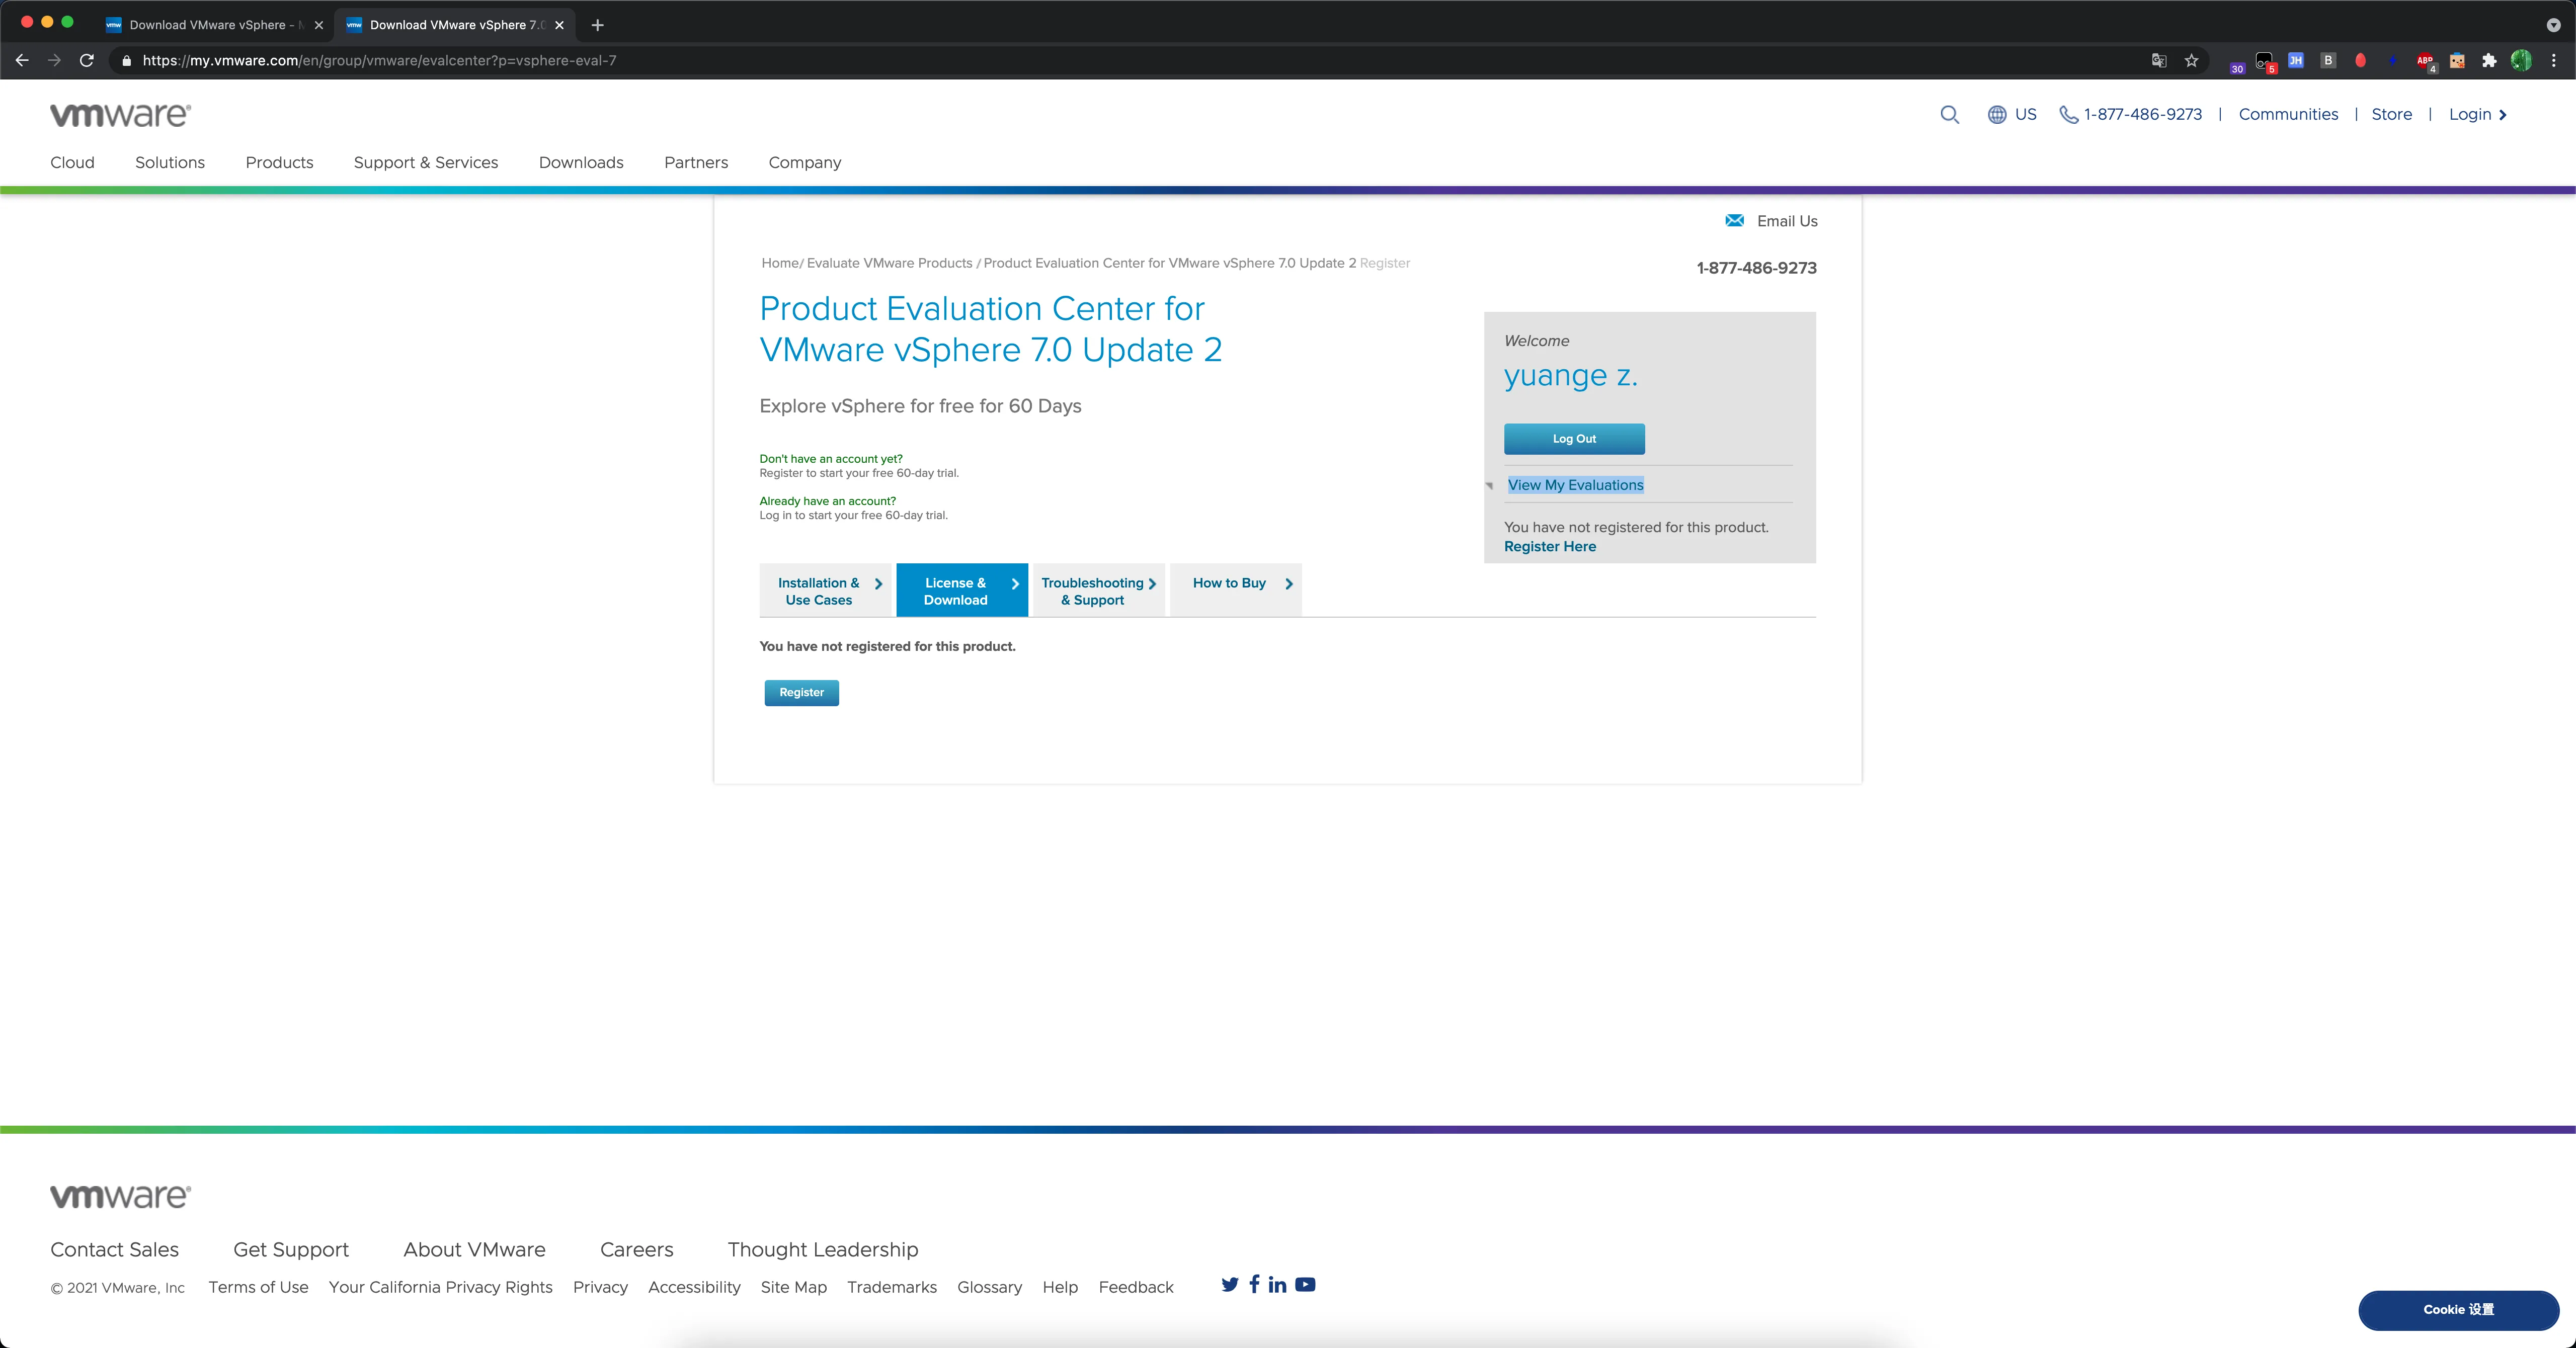2576x1348 pixels.
Task: Open the Support & Services menu
Action: 426,162
